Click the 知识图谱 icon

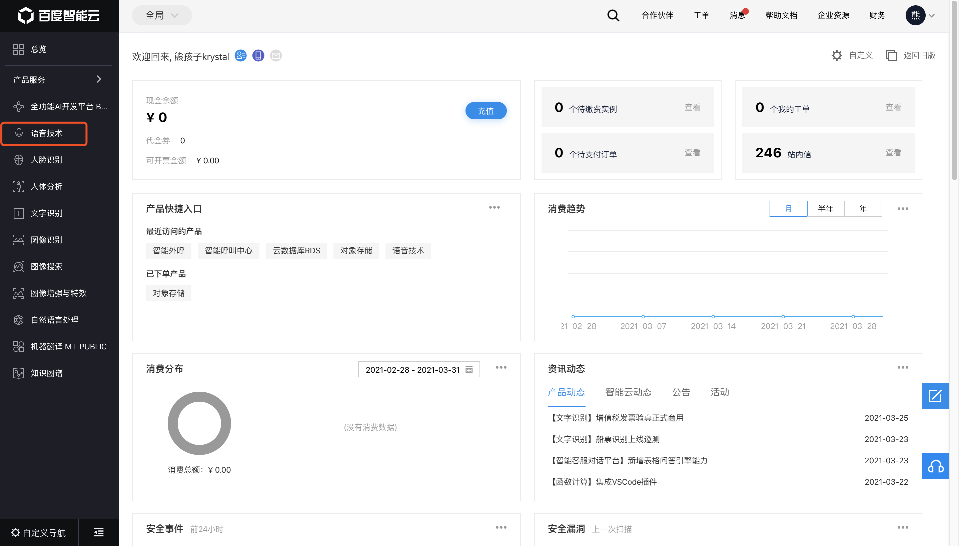coord(18,373)
